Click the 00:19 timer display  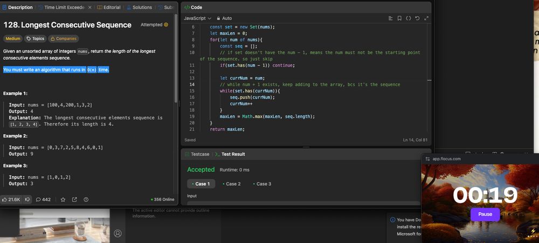485,195
